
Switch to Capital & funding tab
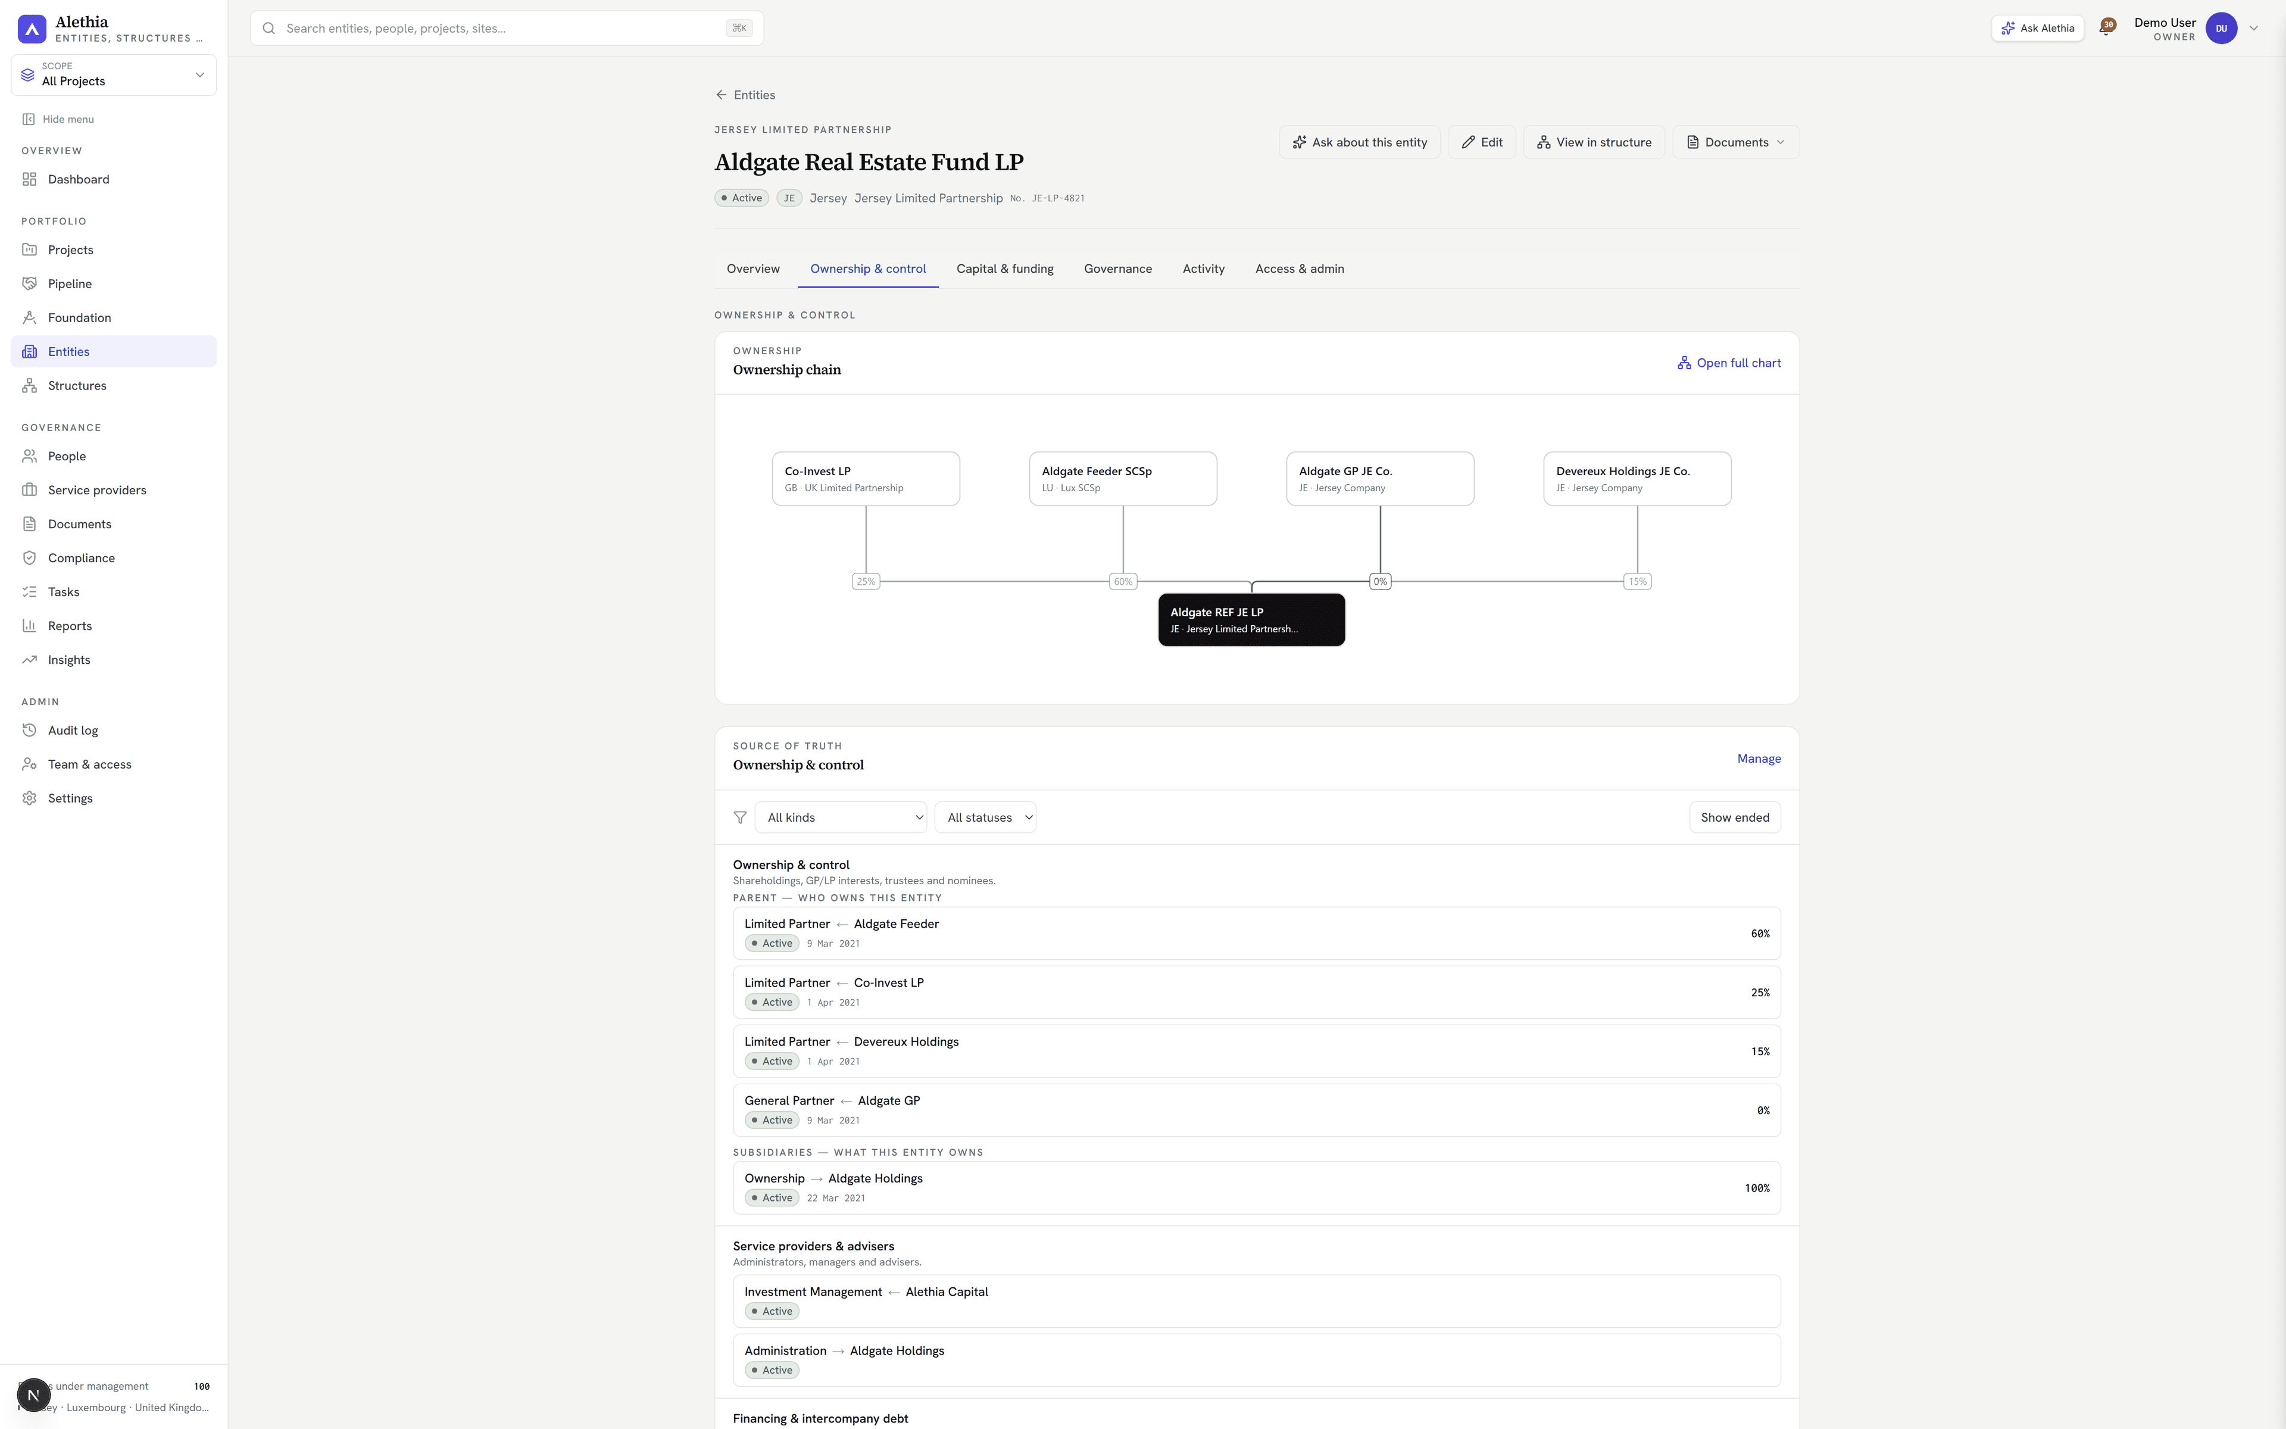(1005, 269)
